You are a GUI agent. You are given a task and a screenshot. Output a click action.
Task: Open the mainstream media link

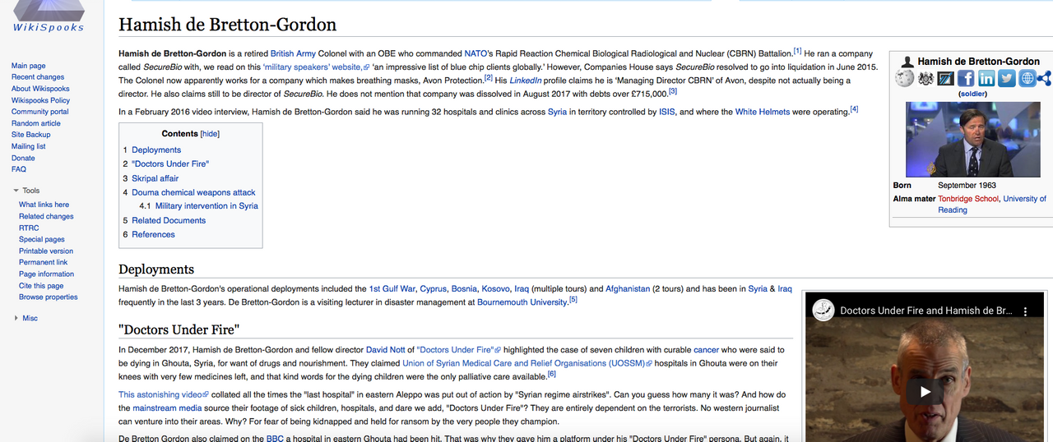pos(165,407)
